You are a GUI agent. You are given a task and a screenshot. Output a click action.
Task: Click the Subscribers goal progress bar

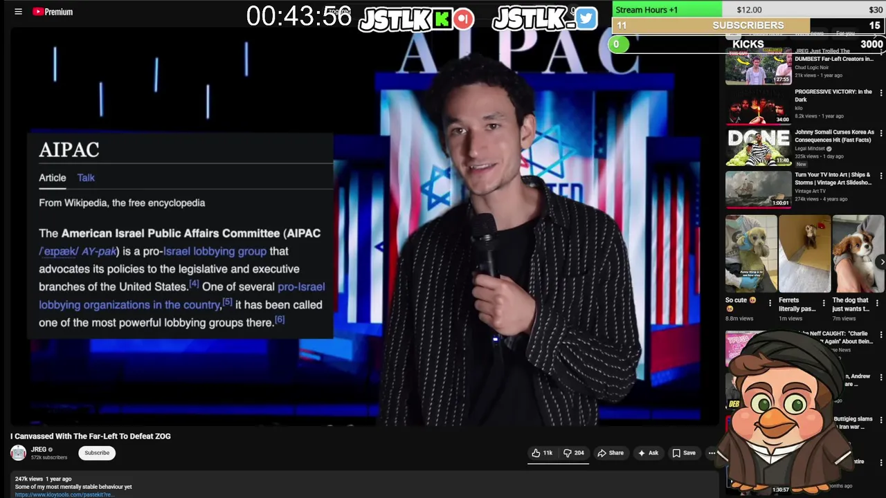748,25
